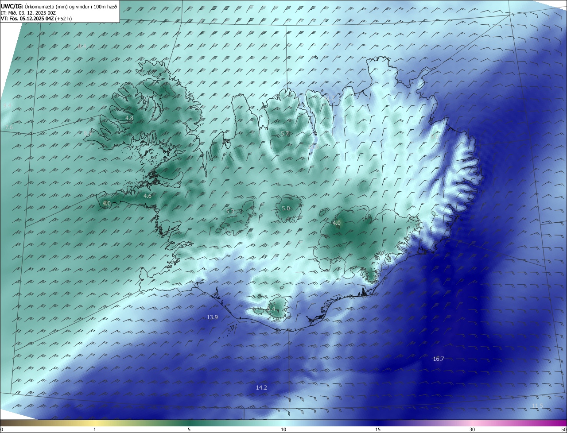Click the 13.9 value off the south coast
This screenshot has height=433, width=567.
[x=212, y=317]
